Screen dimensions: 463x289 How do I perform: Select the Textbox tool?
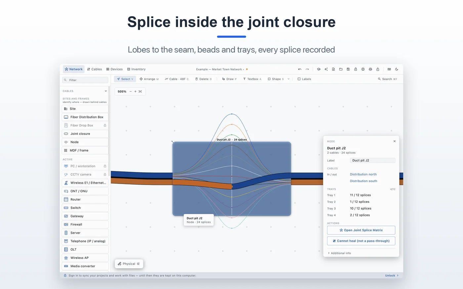click(x=252, y=79)
